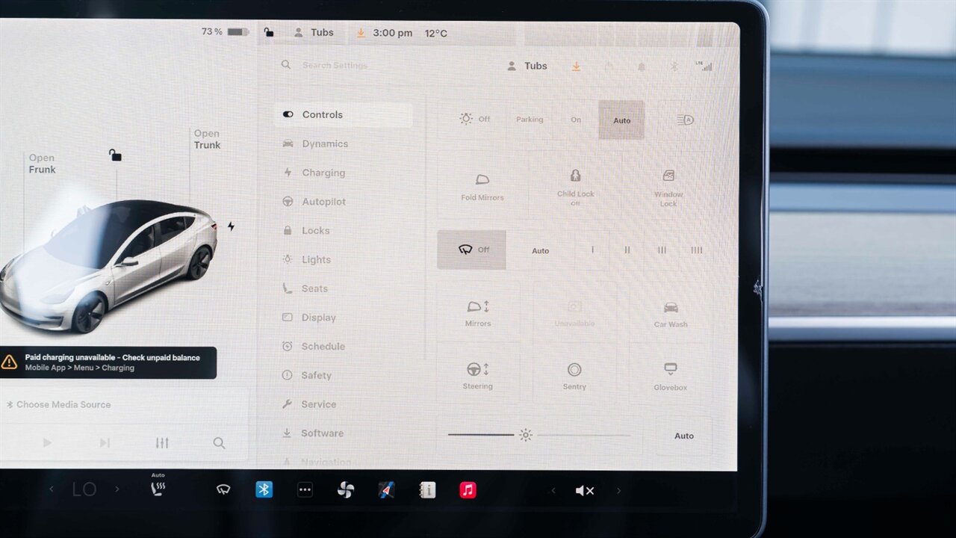Open the Music app icon
This screenshot has width=956, height=538.
(468, 490)
